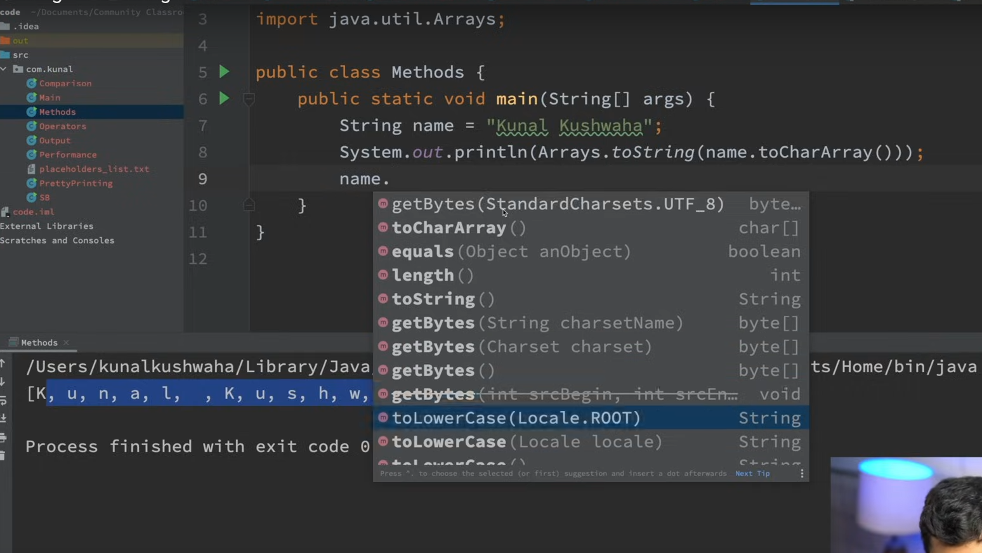The image size is (982, 553).
Task: Select the Methods run tab
Action: coord(39,342)
